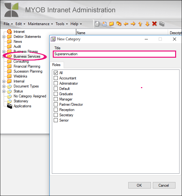Click the Status folder icon
The width and height of the screenshot is (182, 196).
click(10, 91)
